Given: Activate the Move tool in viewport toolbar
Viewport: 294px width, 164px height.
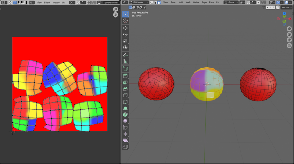Looking at the screenshot, I should tap(125, 28).
